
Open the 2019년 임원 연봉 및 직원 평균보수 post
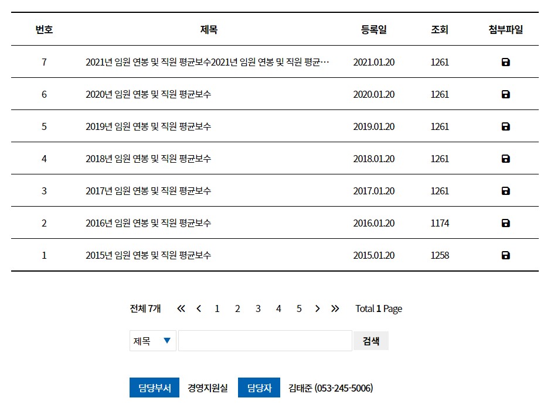(148, 126)
